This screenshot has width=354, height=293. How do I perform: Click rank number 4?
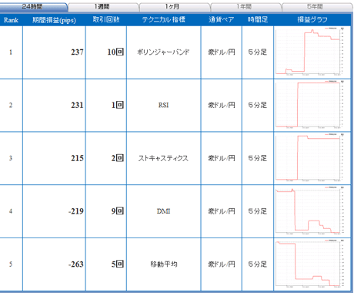(11, 211)
